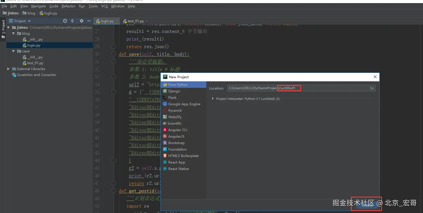Viewport: 423px width, 213px height.
Task: Collapse the case folder arrow
Action: click(14, 51)
